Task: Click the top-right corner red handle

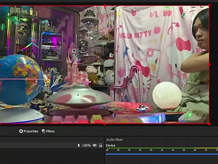Action: click(x=209, y=5)
